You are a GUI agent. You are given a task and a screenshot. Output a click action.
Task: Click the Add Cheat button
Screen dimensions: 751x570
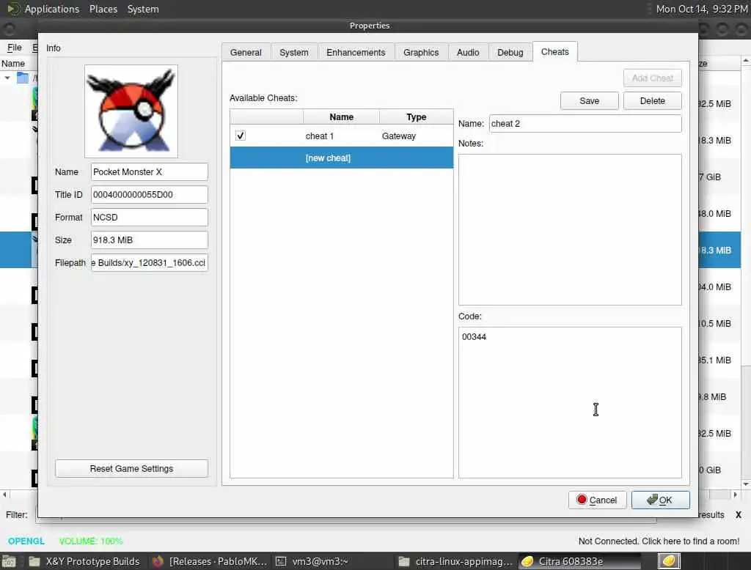[x=652, y=78]
